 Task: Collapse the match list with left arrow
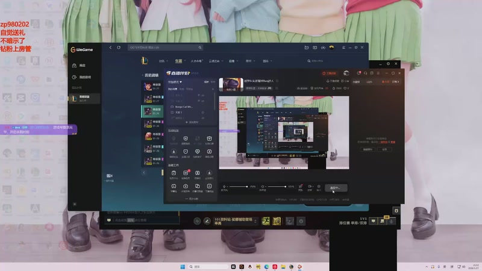(x=143, y=173)
